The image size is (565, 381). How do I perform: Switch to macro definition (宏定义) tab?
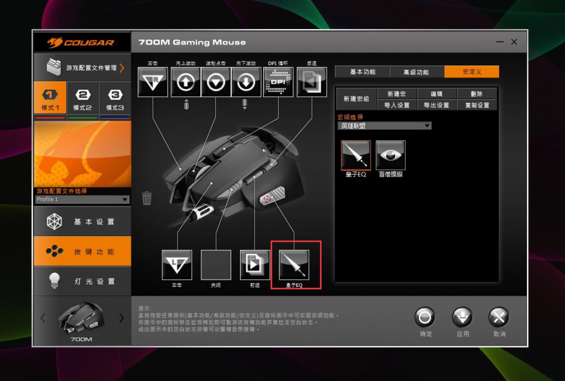(472, 72)
